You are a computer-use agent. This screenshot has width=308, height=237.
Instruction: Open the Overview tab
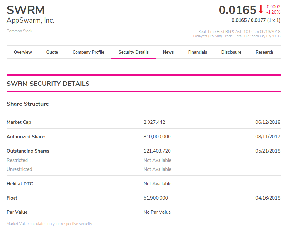click(23, 52)
